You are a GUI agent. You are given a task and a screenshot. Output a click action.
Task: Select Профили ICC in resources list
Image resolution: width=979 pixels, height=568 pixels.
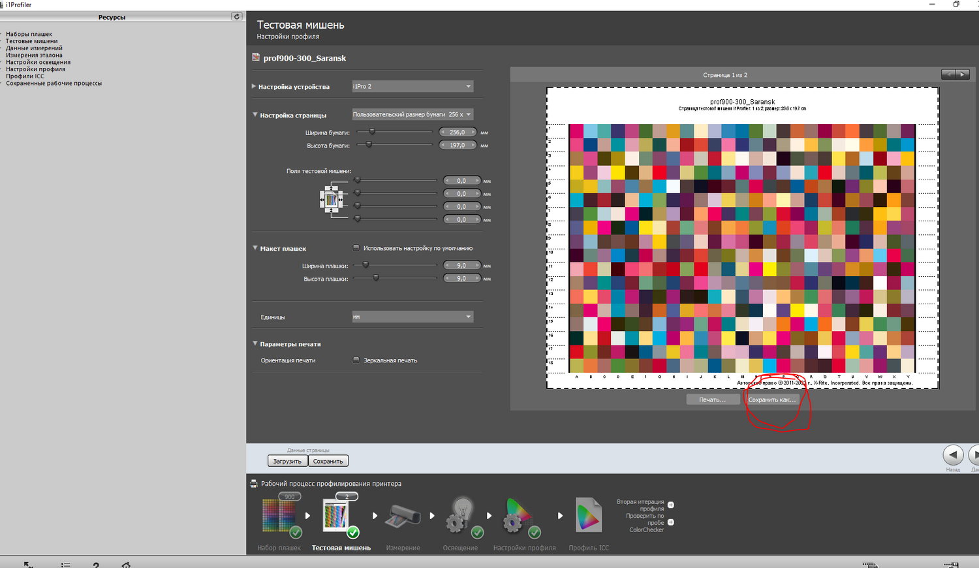(25, 76)
